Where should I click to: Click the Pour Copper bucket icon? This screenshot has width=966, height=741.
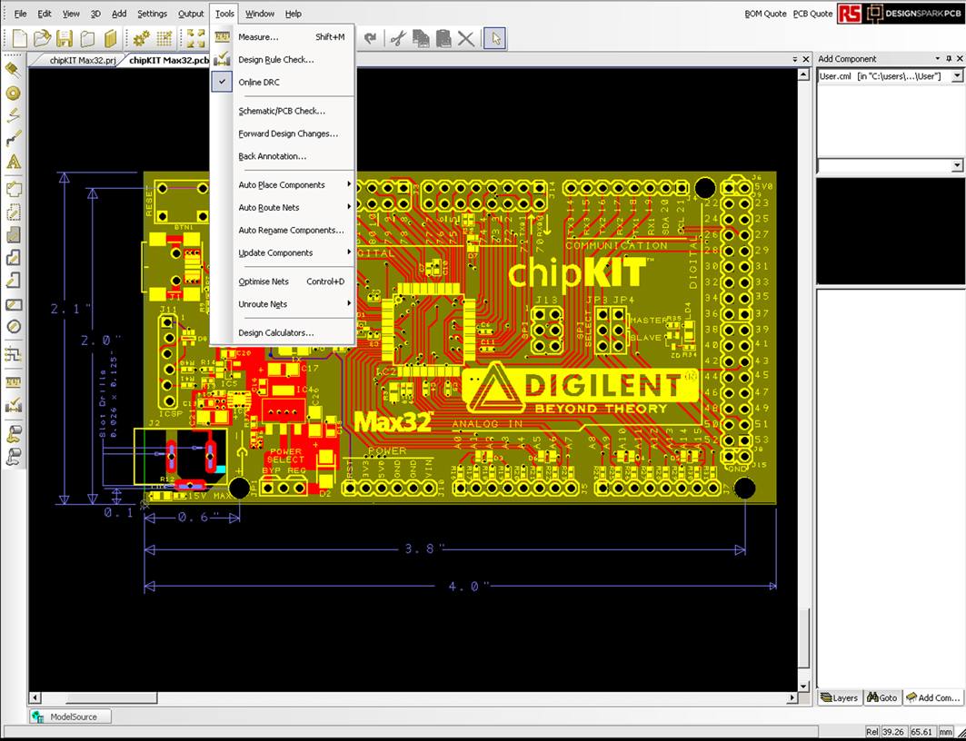14,433
